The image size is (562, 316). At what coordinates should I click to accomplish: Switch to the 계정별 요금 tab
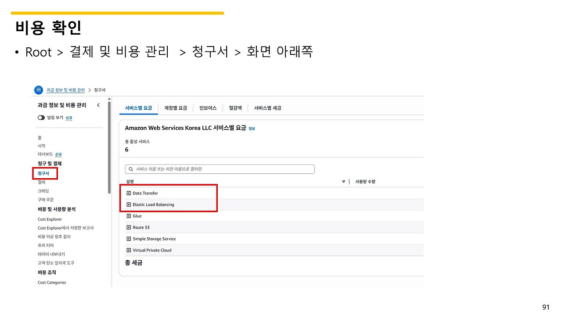(x=176, y=108)
